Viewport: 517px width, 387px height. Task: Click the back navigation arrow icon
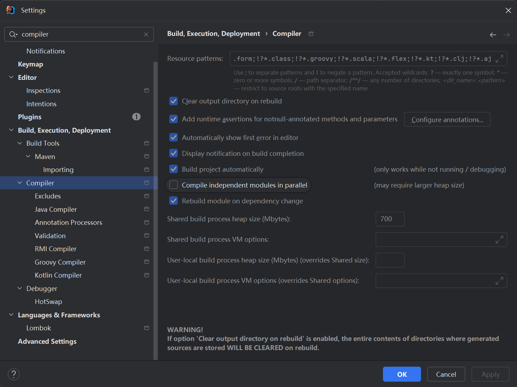(x=493, y=34)
